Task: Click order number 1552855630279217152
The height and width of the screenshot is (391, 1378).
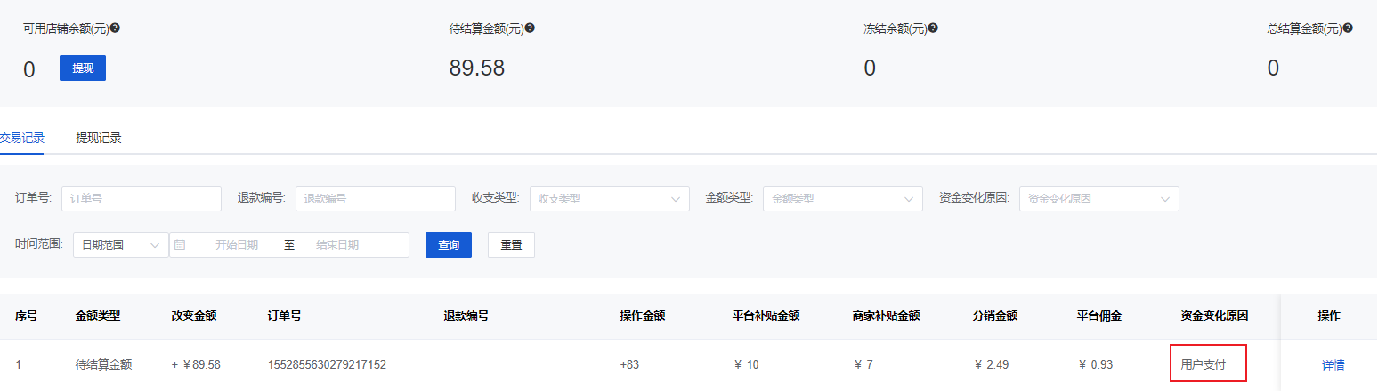Action: pos(327,365)
